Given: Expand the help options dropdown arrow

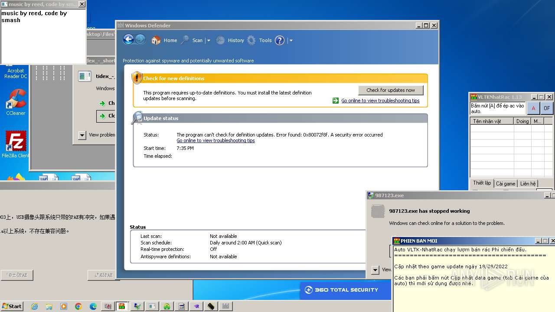Looking at the screenshot, I should [291, 40].
